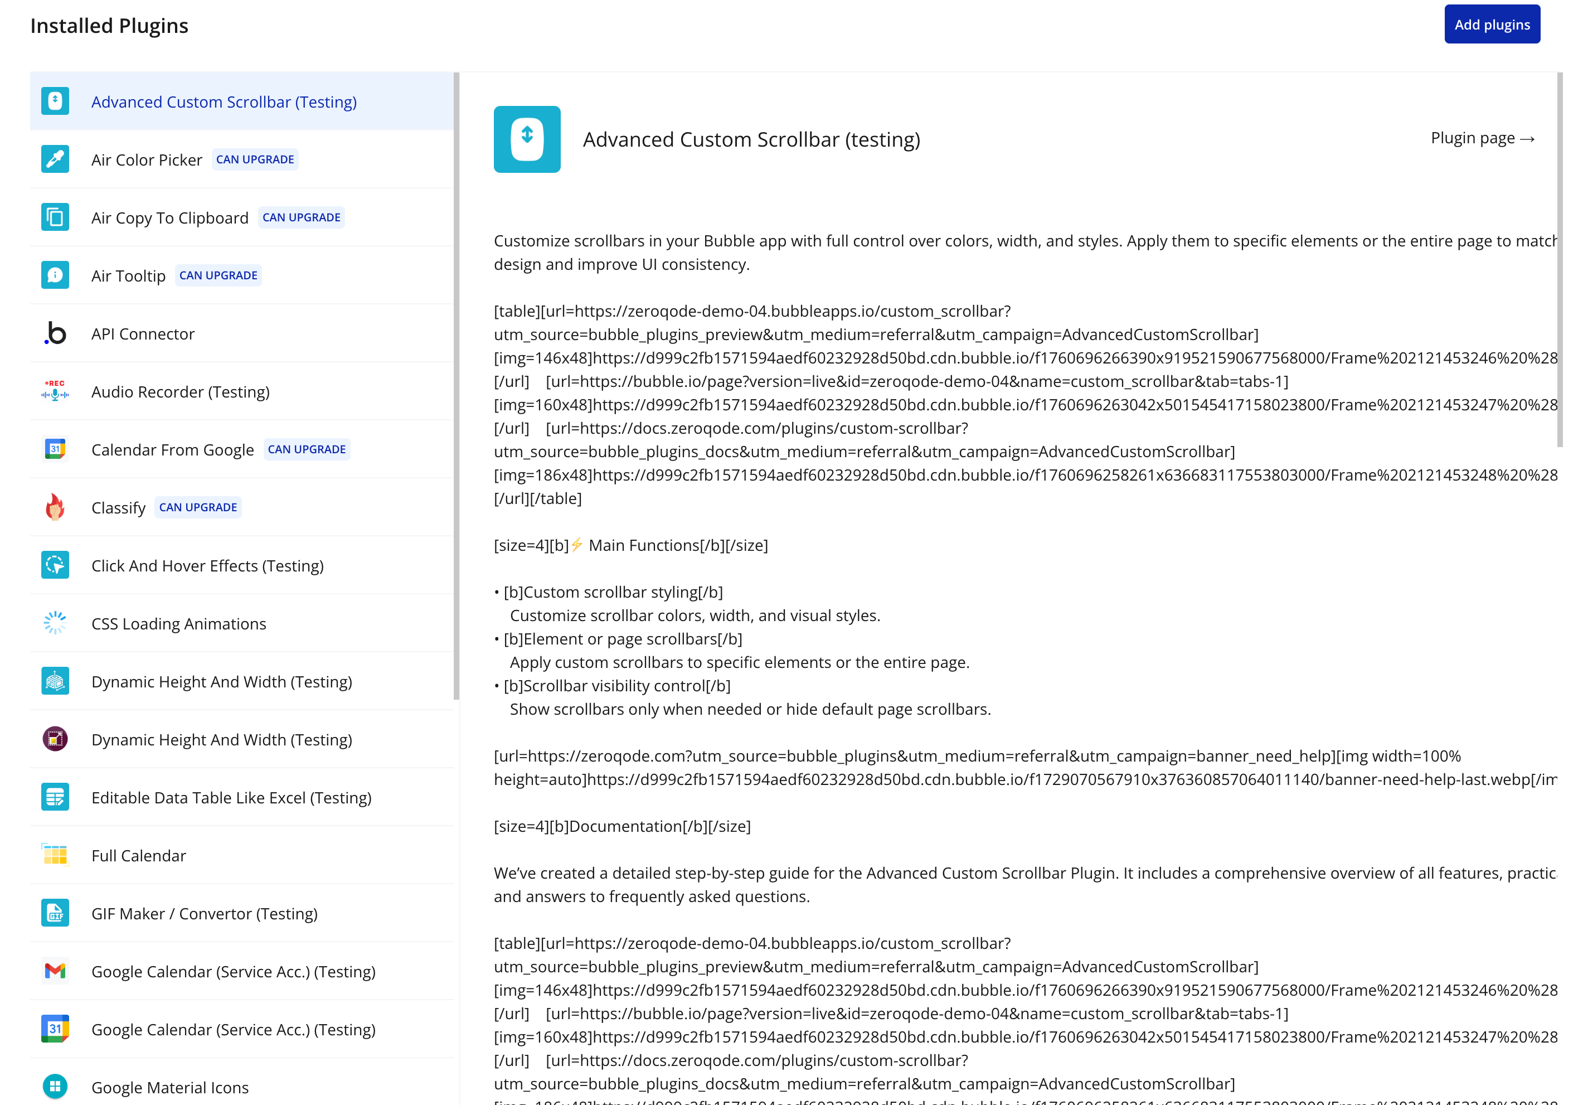
Task: Click the Air Tooltip plugin icon
Action: (x=55, y=275)
